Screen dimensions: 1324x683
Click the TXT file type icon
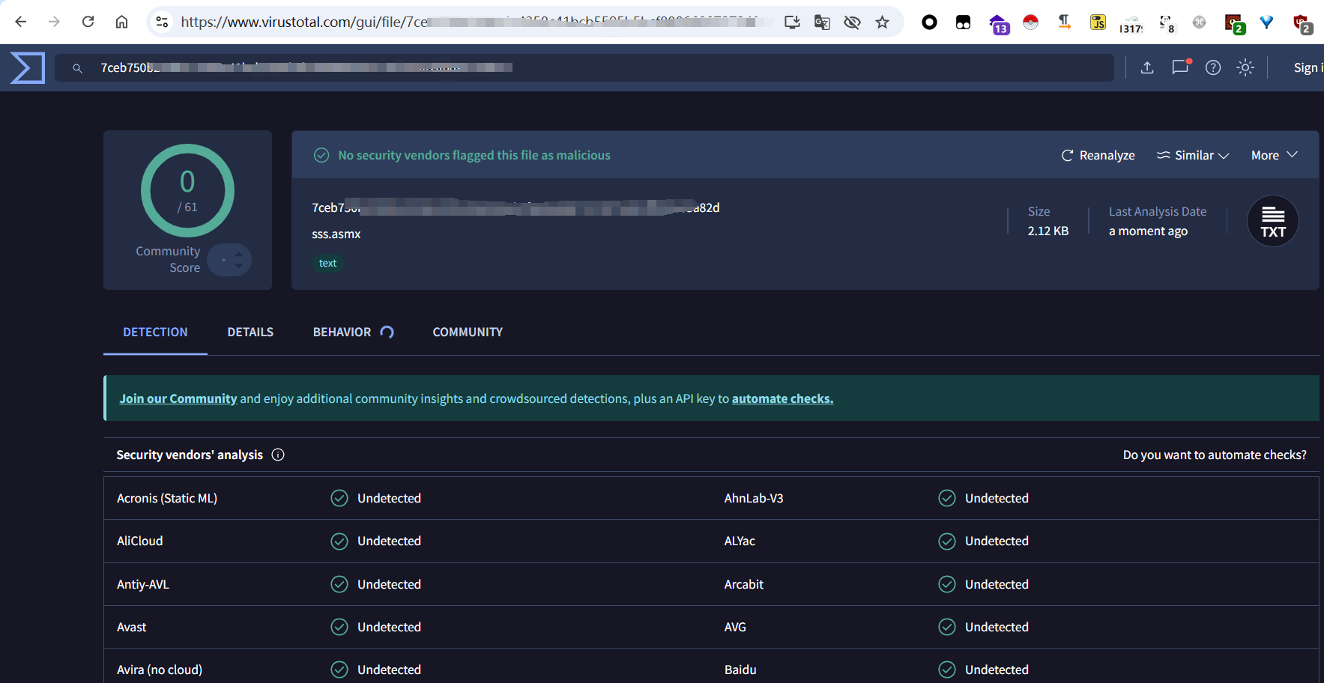click(1272, 221)
